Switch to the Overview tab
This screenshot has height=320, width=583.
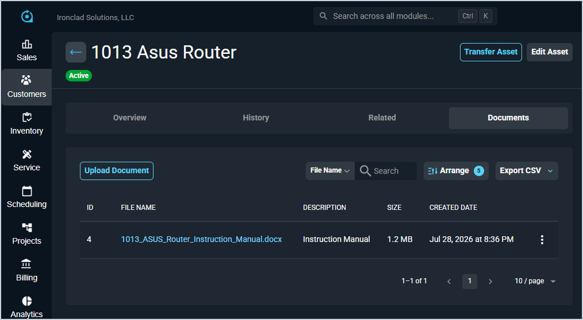(130, 118)
